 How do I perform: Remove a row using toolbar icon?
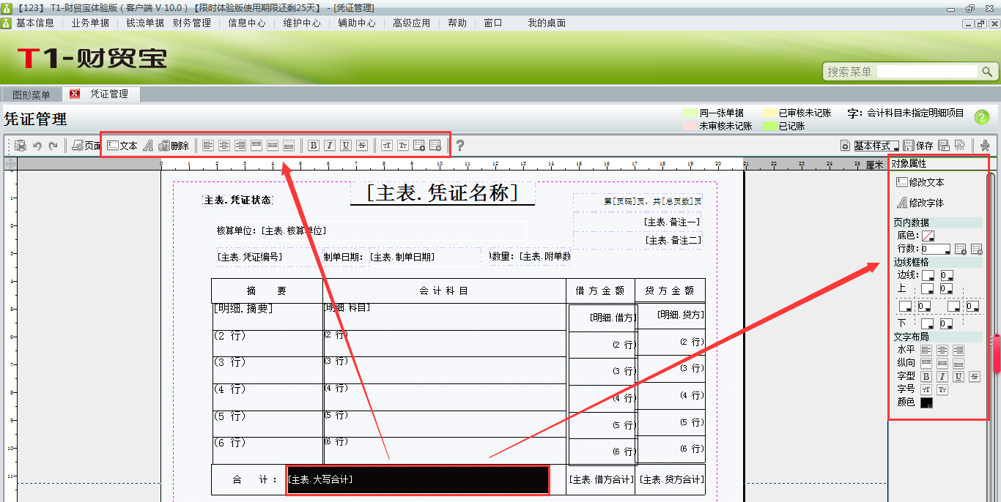point(435,146)
